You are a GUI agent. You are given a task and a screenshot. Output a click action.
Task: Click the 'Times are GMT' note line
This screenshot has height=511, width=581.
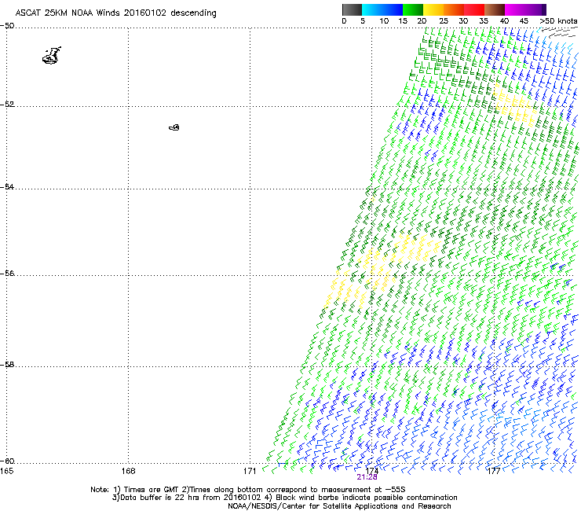tap(248, 490)
